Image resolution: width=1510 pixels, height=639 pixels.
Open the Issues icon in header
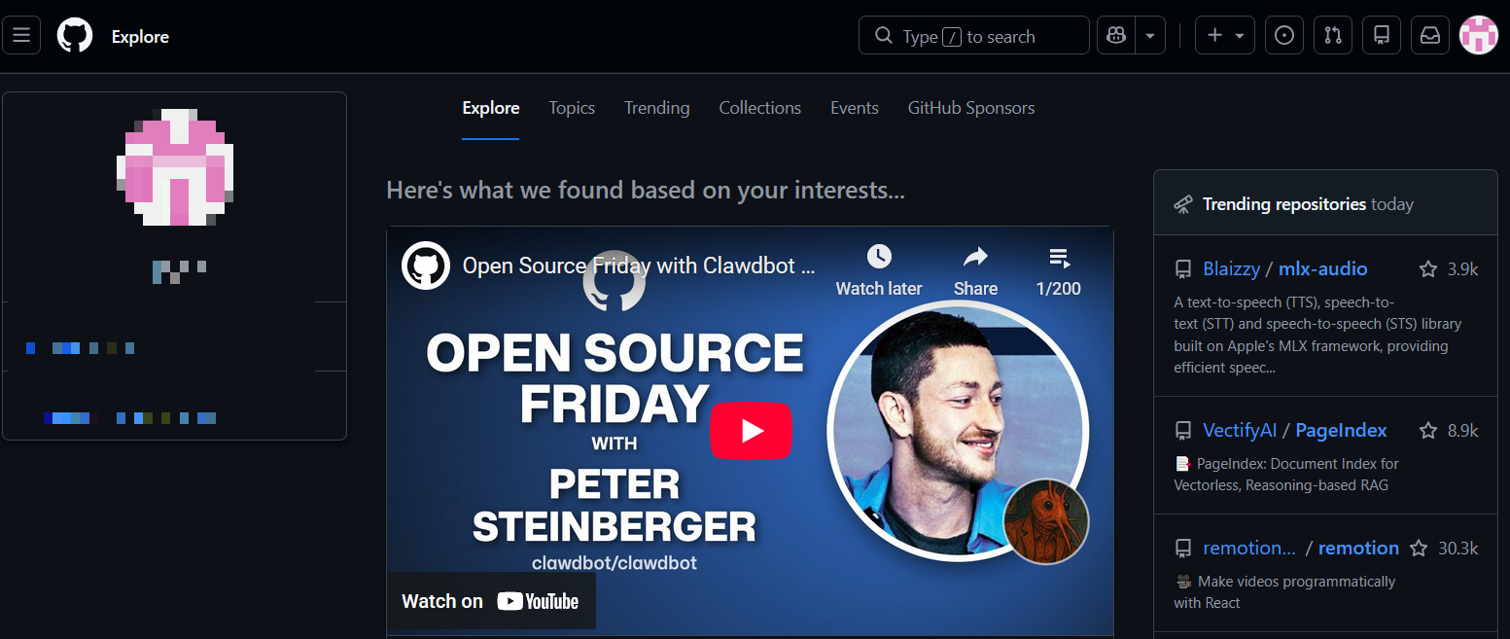tap(1284, 36)
